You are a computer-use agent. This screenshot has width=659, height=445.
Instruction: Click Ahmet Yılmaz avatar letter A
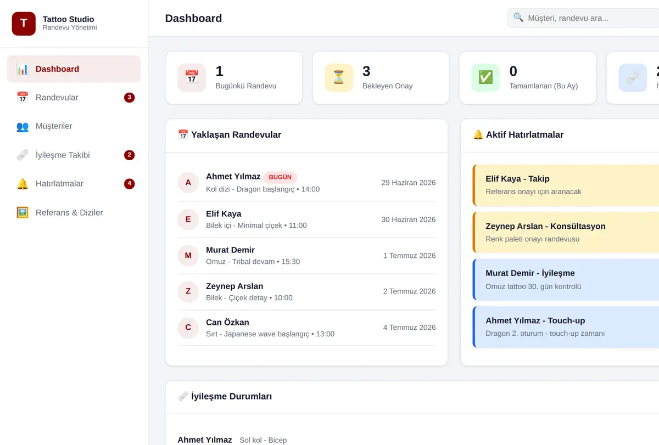point(188,183)
